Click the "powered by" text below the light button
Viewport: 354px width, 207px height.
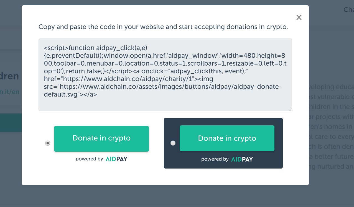click(89, 159)
